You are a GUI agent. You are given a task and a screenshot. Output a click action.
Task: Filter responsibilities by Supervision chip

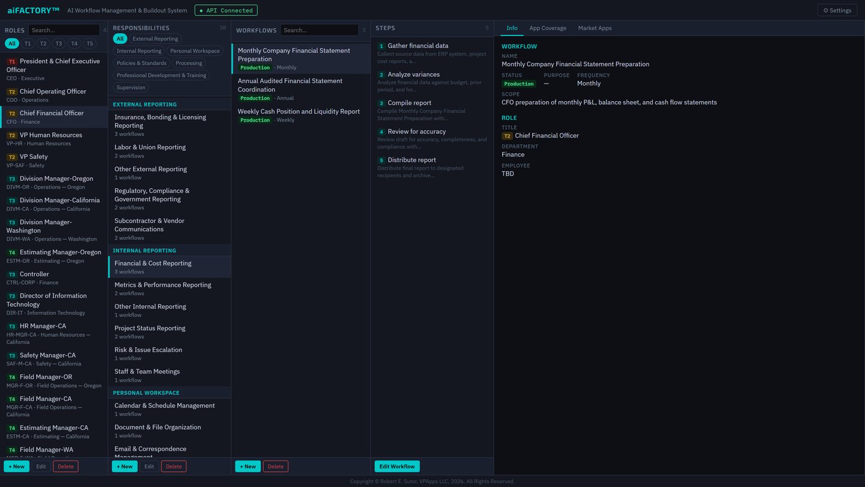pos(131,87)
